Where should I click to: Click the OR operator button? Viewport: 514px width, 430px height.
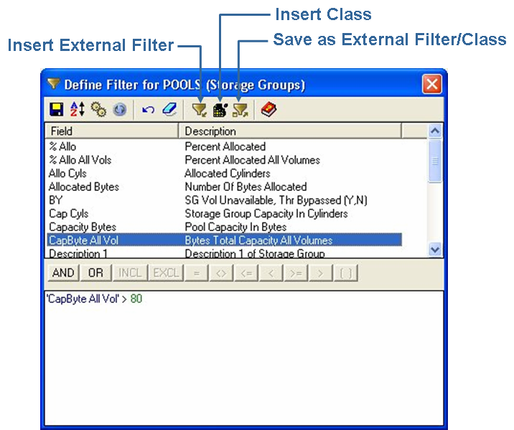click(x=95, y=273)
